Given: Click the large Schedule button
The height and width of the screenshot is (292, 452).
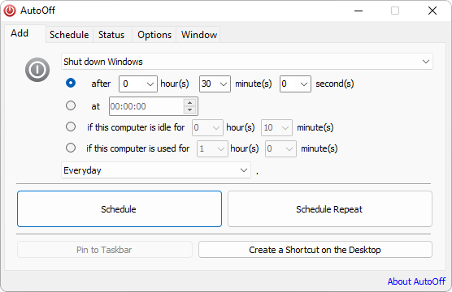Looking at the screenshot, I should tap(120, 208).
